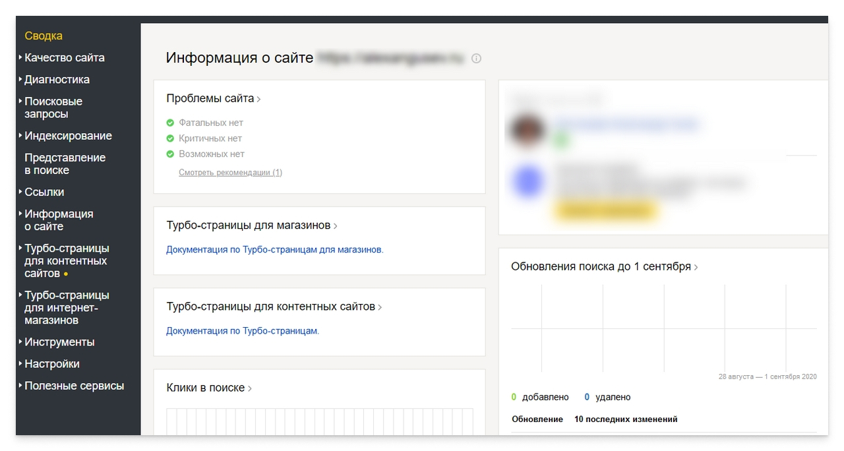Click green checkmark next to Возможных нет
Image resolution: width=844 pixels, height=451 pixels.
[x=170, y=154]
